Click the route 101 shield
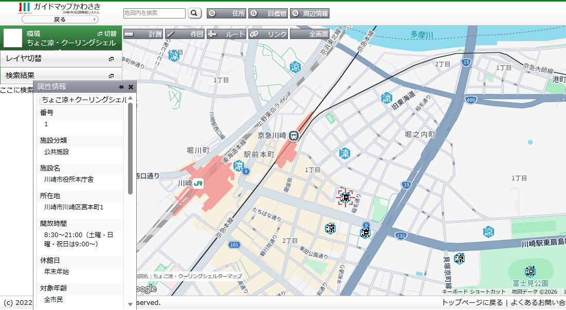 (x=234, y=245)
